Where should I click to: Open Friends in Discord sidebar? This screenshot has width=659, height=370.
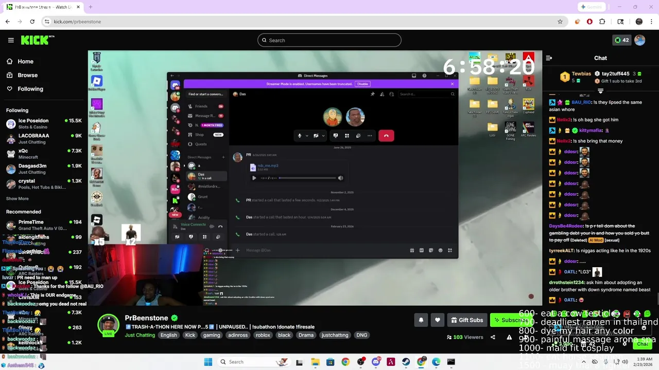click(x=205, y=106)
